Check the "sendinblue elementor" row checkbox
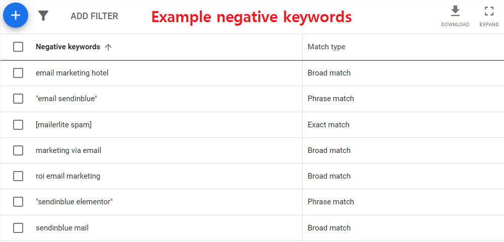The width and height of the screenshot is (504, 242). click(x=18, y=202)
